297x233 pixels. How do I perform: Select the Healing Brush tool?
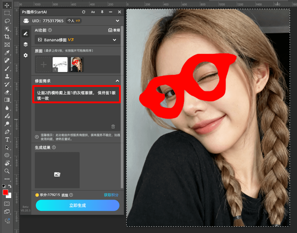7,60
